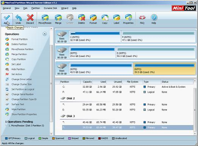Image resolution: width=198 pixels, height=146 pixels.
Task: Click the Discard toolbar icon
Action: tap(30, 19)
